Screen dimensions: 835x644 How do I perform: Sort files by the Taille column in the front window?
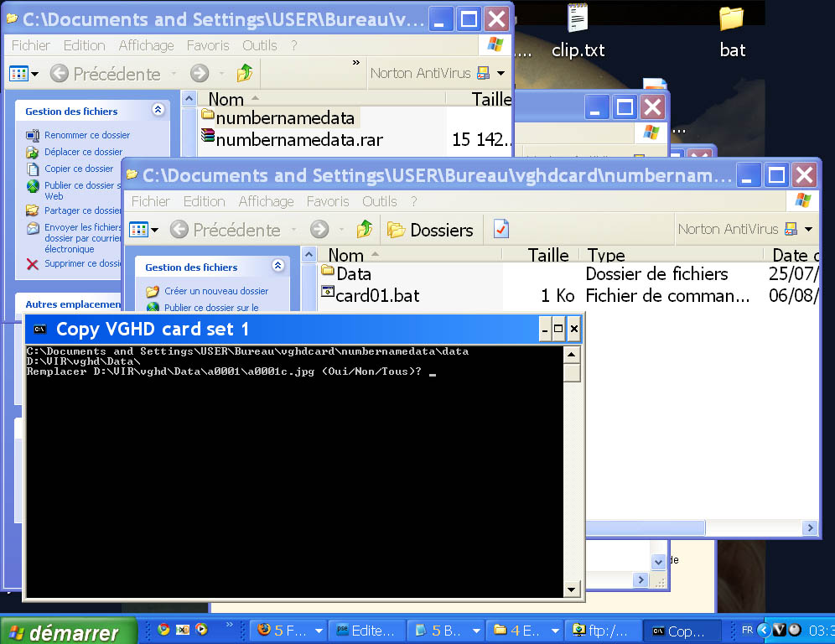[548, 255]
